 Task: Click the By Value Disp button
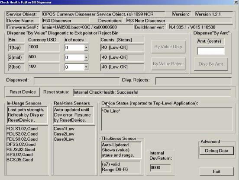point(168,47)
